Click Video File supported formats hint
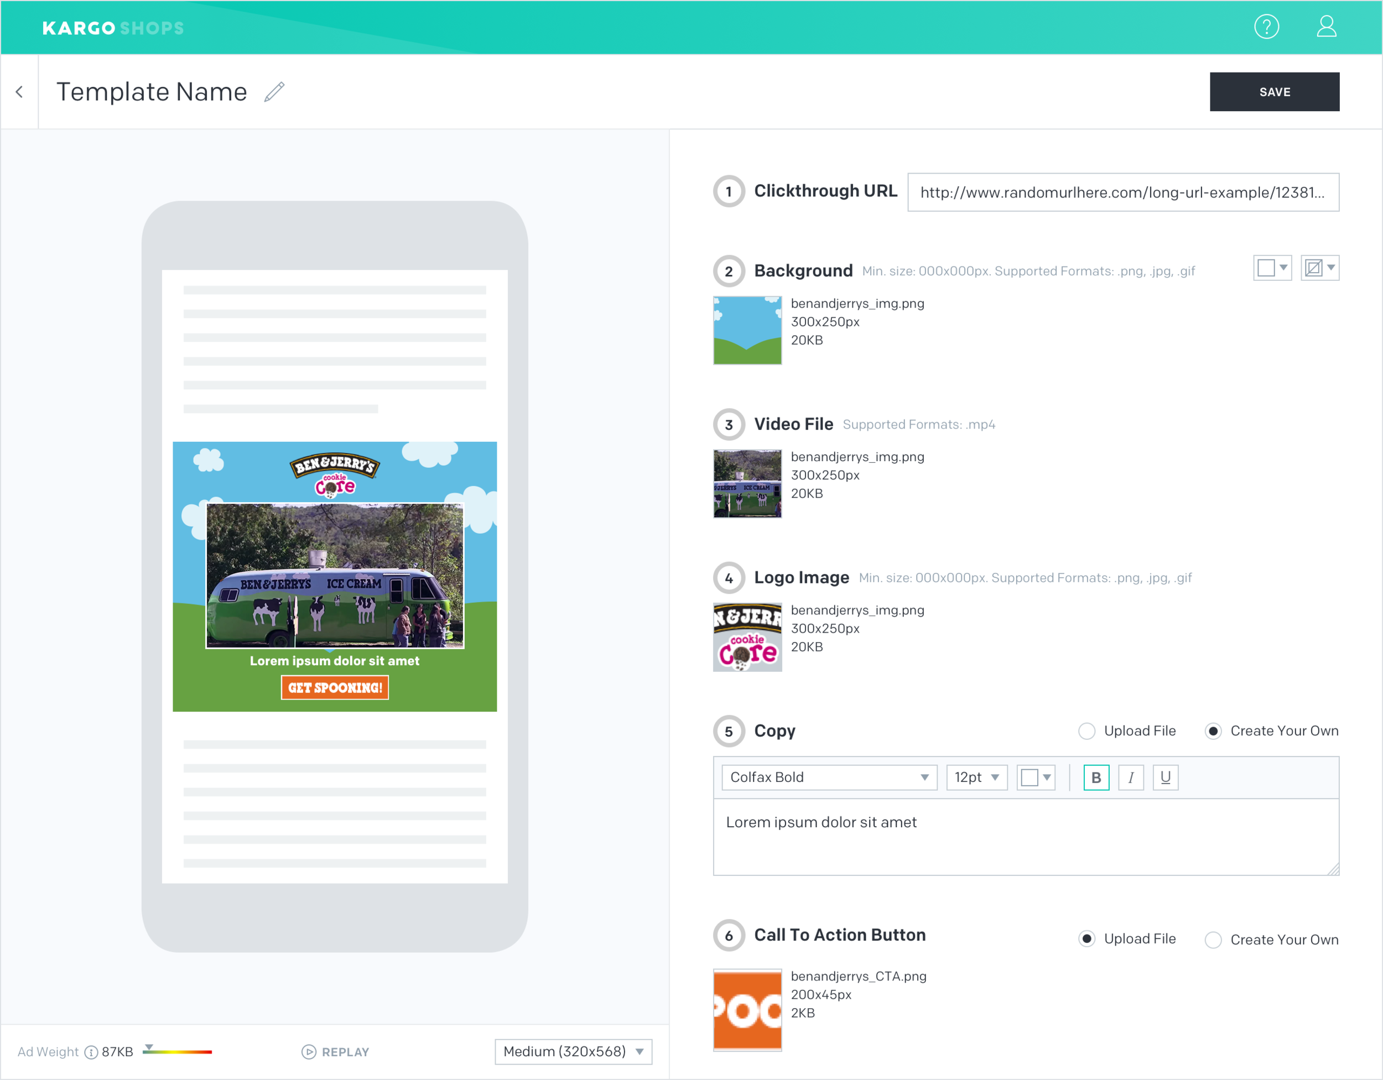 (x=919, y=425)
